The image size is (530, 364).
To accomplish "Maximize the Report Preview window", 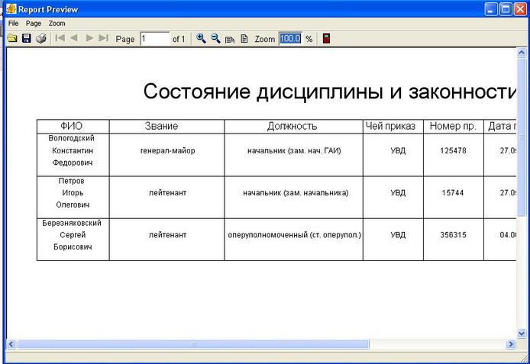I will point(506,9).
